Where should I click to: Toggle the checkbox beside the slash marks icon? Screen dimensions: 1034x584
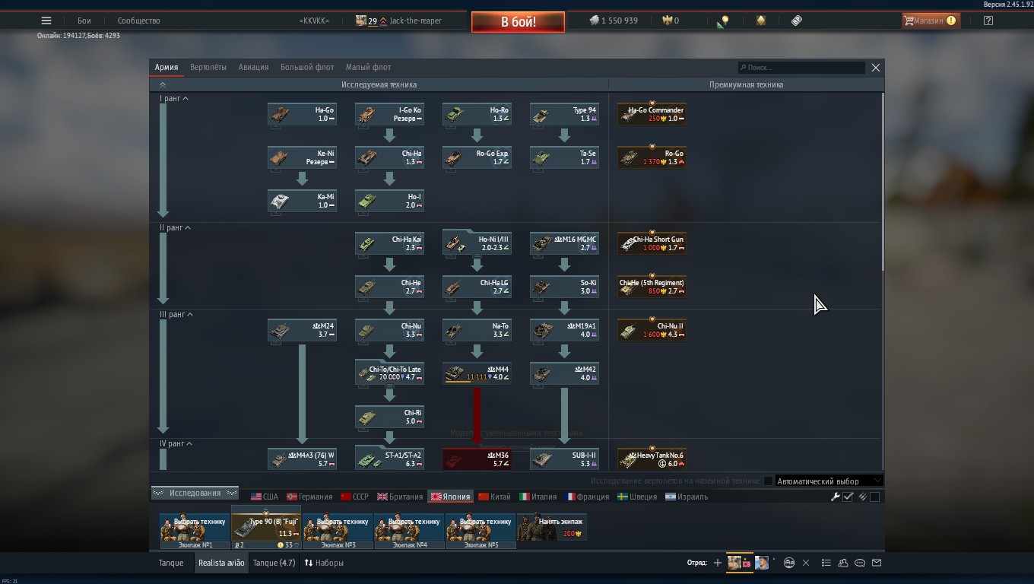[874, 497]
